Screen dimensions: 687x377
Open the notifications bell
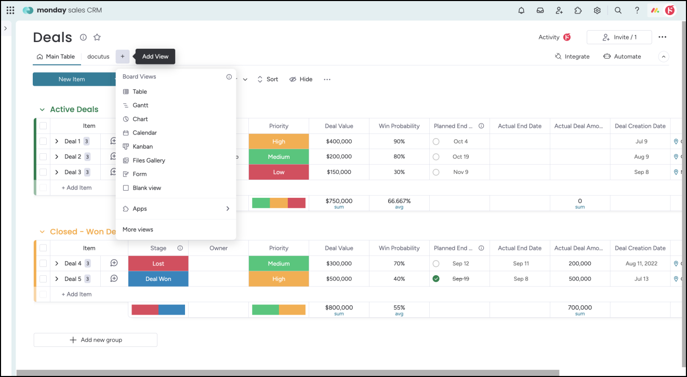point(521,10)
